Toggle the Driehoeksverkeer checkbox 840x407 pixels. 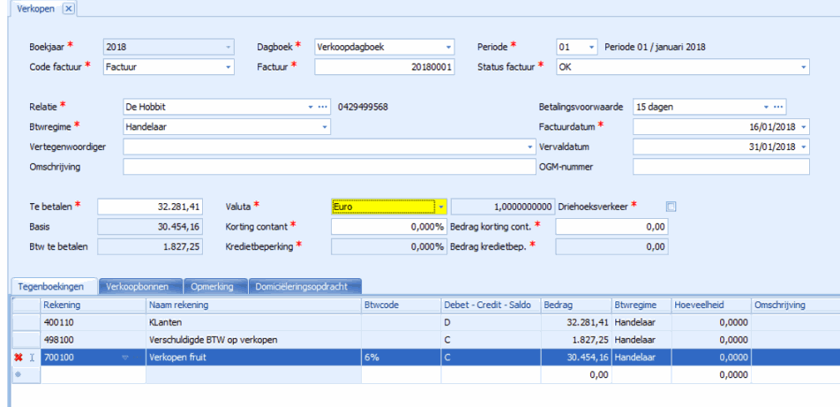point(671,207)
